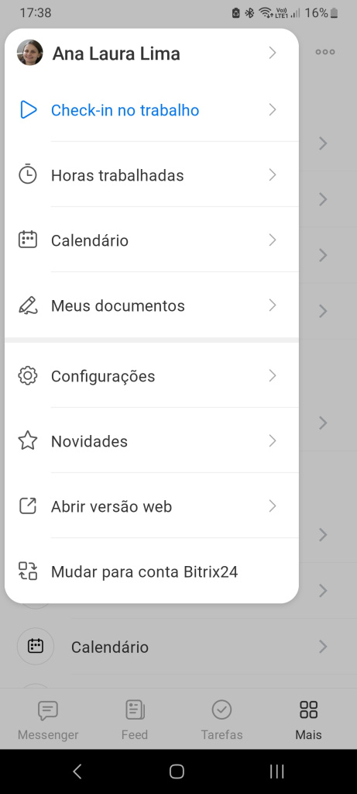Switch to the Messenger tab
The image size is (357, 794).
coord(48,720)
